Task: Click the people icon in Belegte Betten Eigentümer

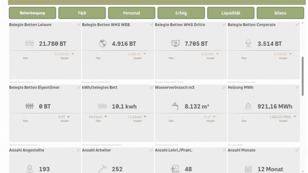Action: click(30, 106)
